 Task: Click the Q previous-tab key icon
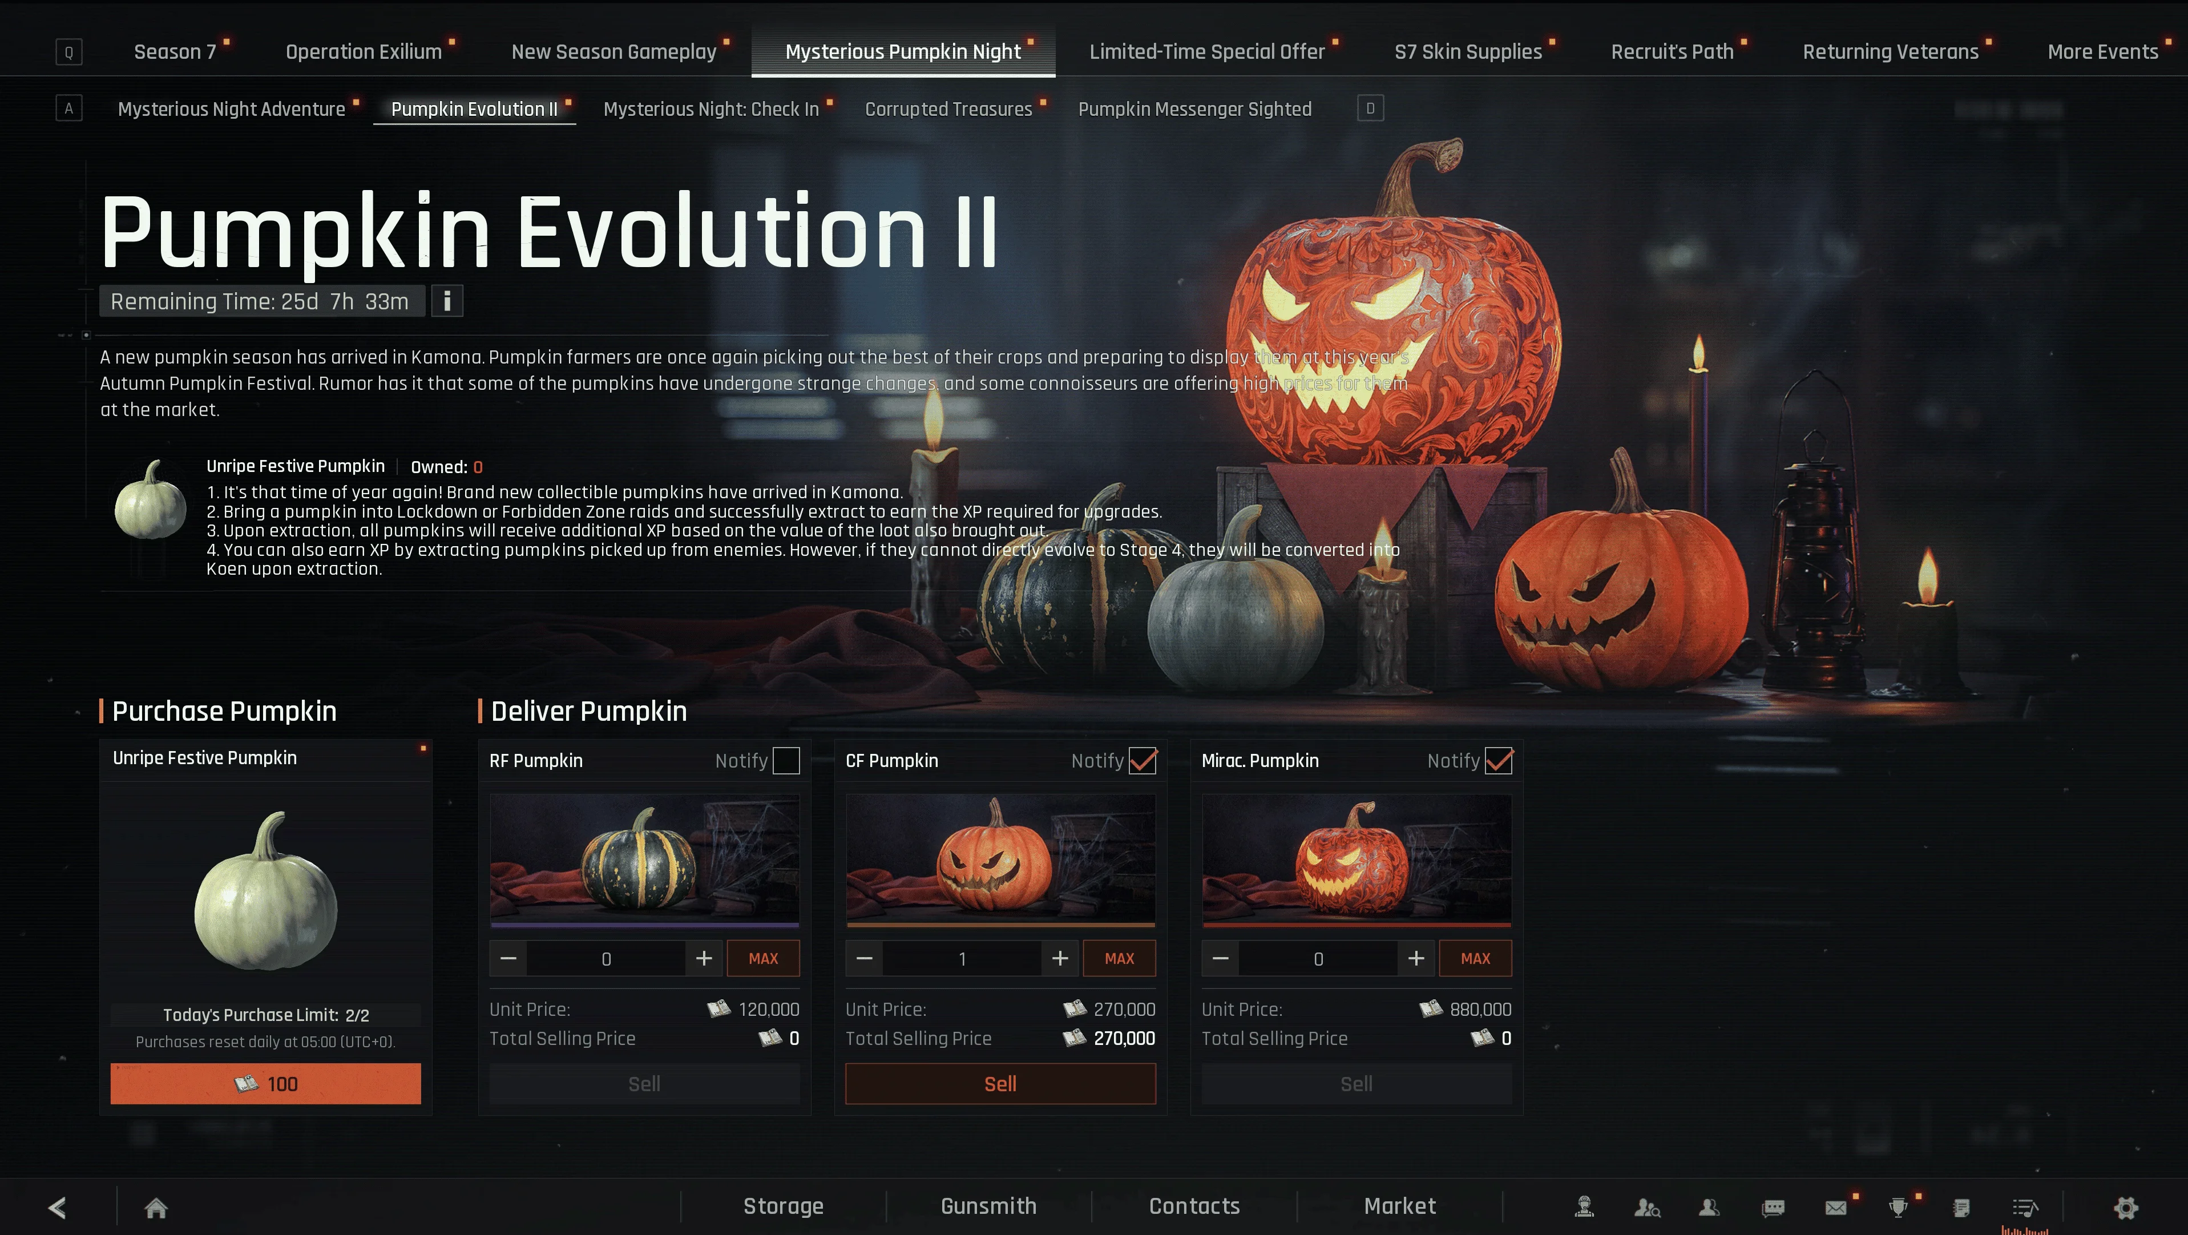[x=69, y=52]
